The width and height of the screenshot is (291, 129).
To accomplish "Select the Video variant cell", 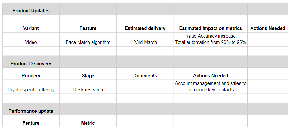I will [x=31, y=42].
